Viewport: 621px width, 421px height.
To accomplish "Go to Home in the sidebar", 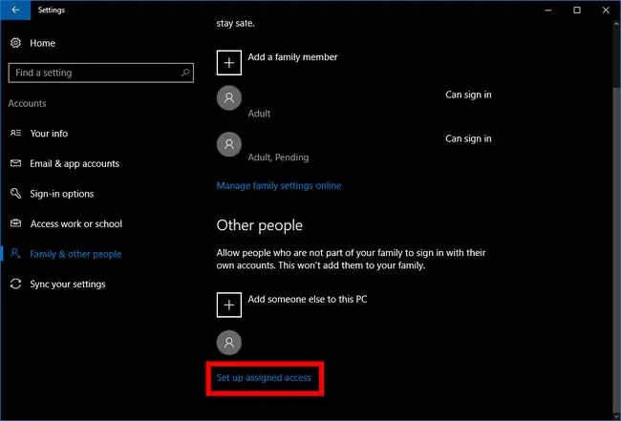I will pyautogui.click(x=42, y=43).
